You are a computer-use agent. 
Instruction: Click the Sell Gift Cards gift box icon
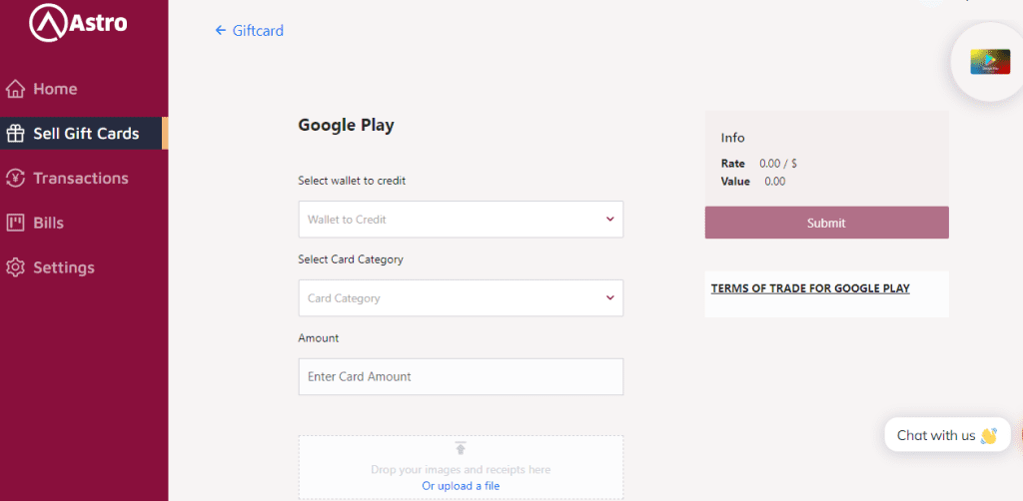(15, 134)
